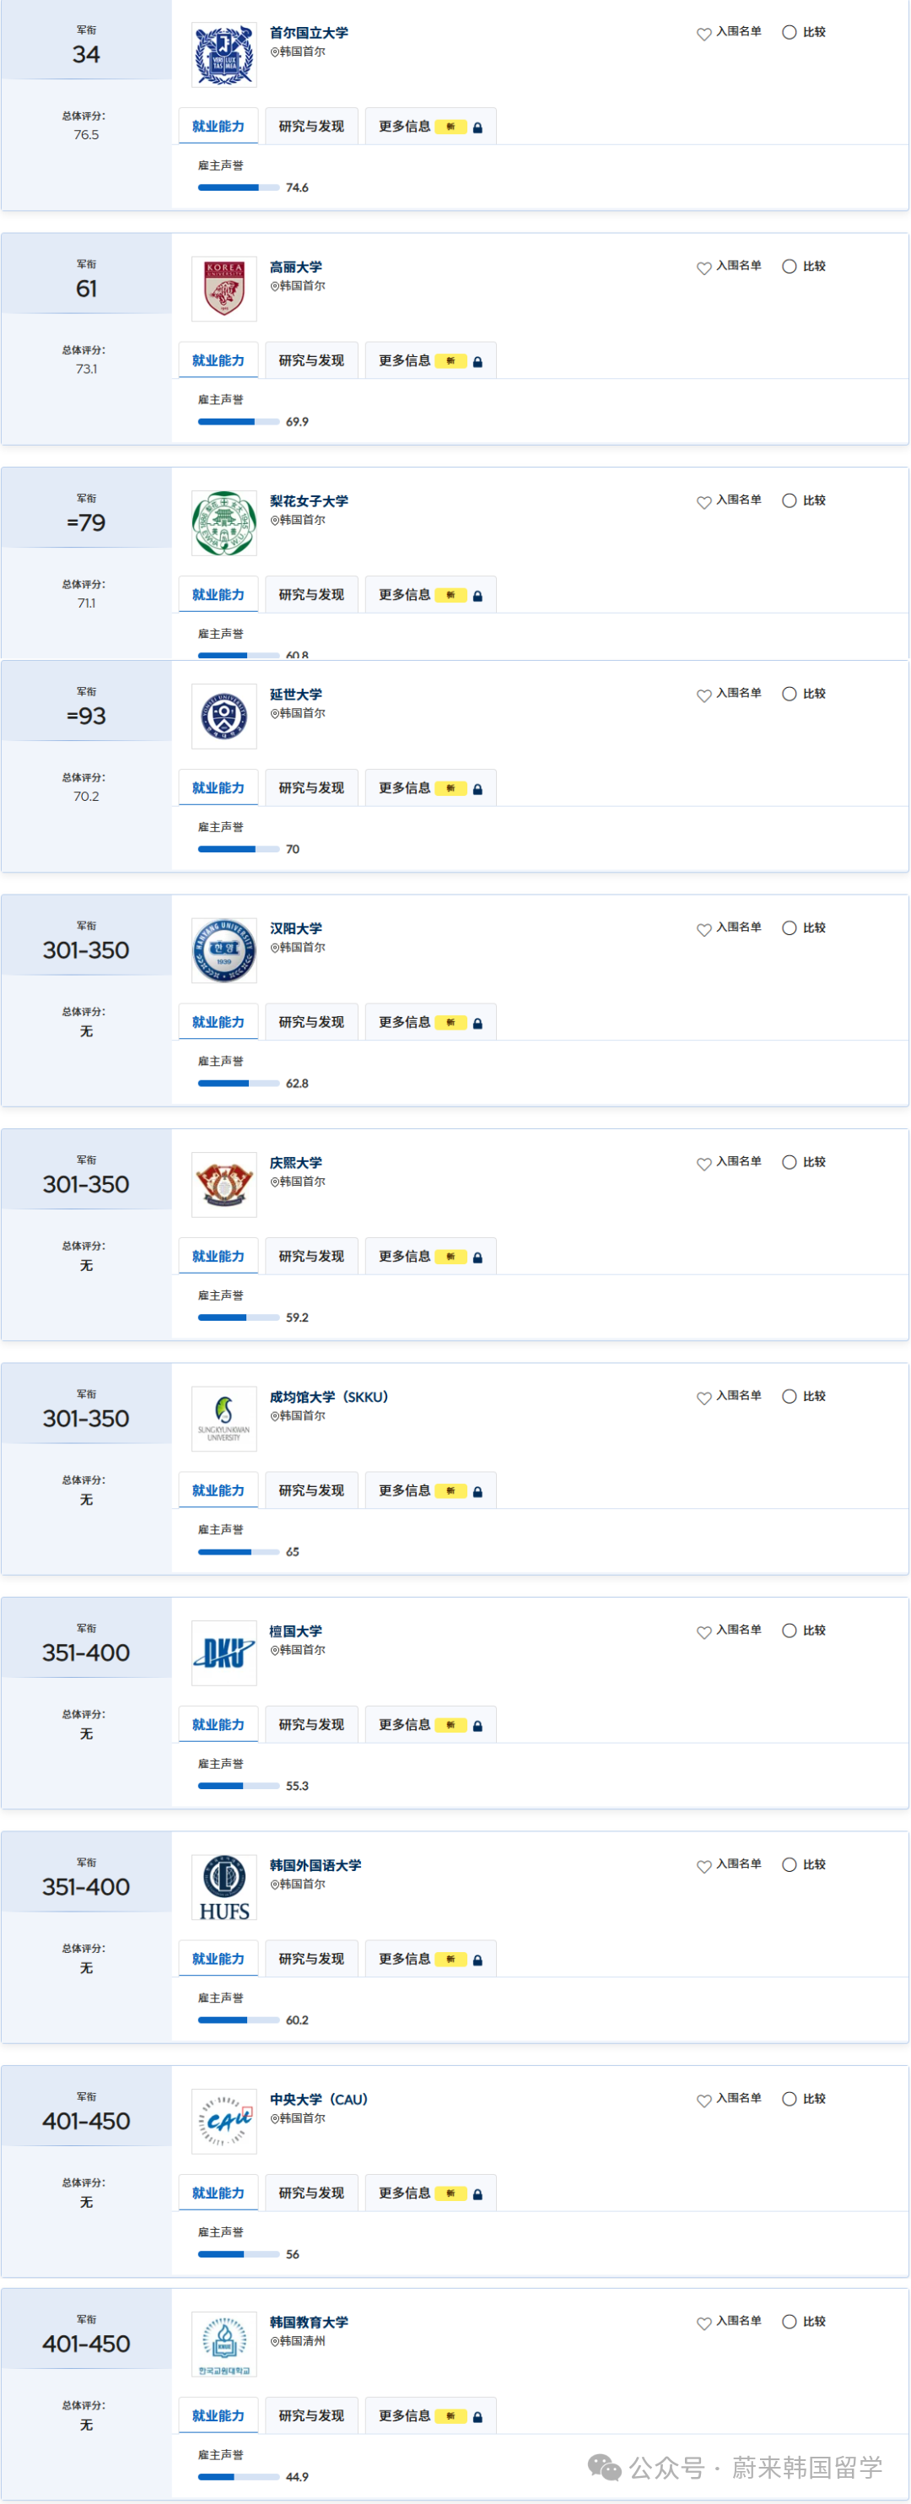Open 研究与发现 tab under 高丽大学

(x=310, y=360)
